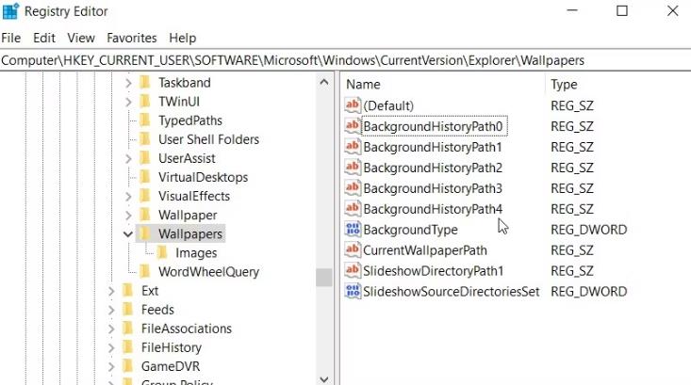Click the Feeds folder icon
This screenshot has height=385, width=691.
pyautogui.click(x=128, y=310)
